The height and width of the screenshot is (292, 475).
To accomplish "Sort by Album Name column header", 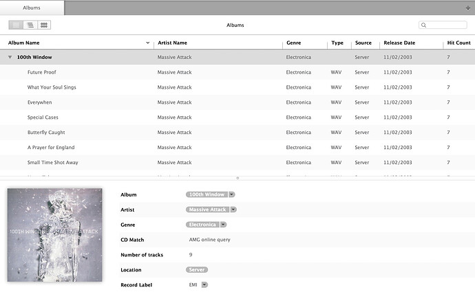I will point(24,43).
